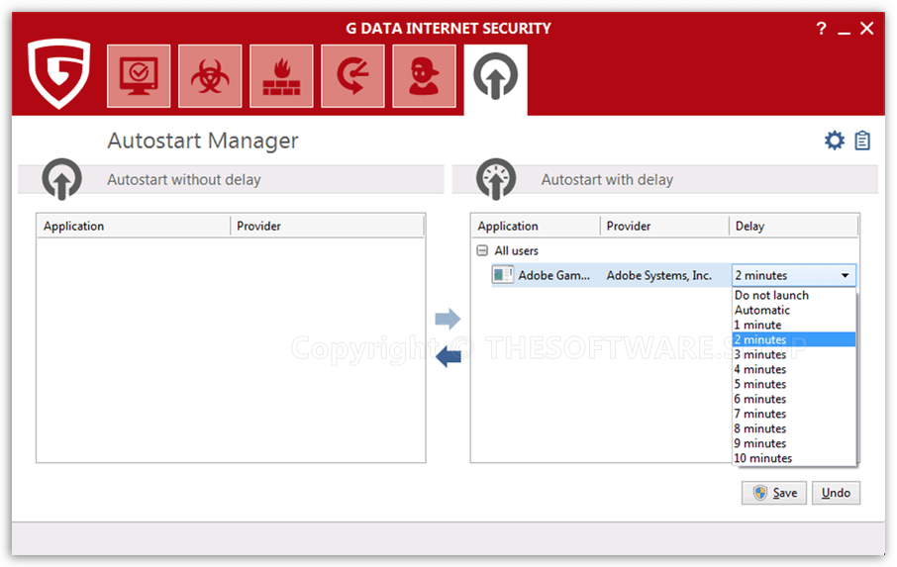Choose Automatic in delay list
The height and width of the screenshot is (567, 897).
[x=794, y=310]
